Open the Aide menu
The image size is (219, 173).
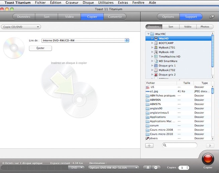point(152,3)
